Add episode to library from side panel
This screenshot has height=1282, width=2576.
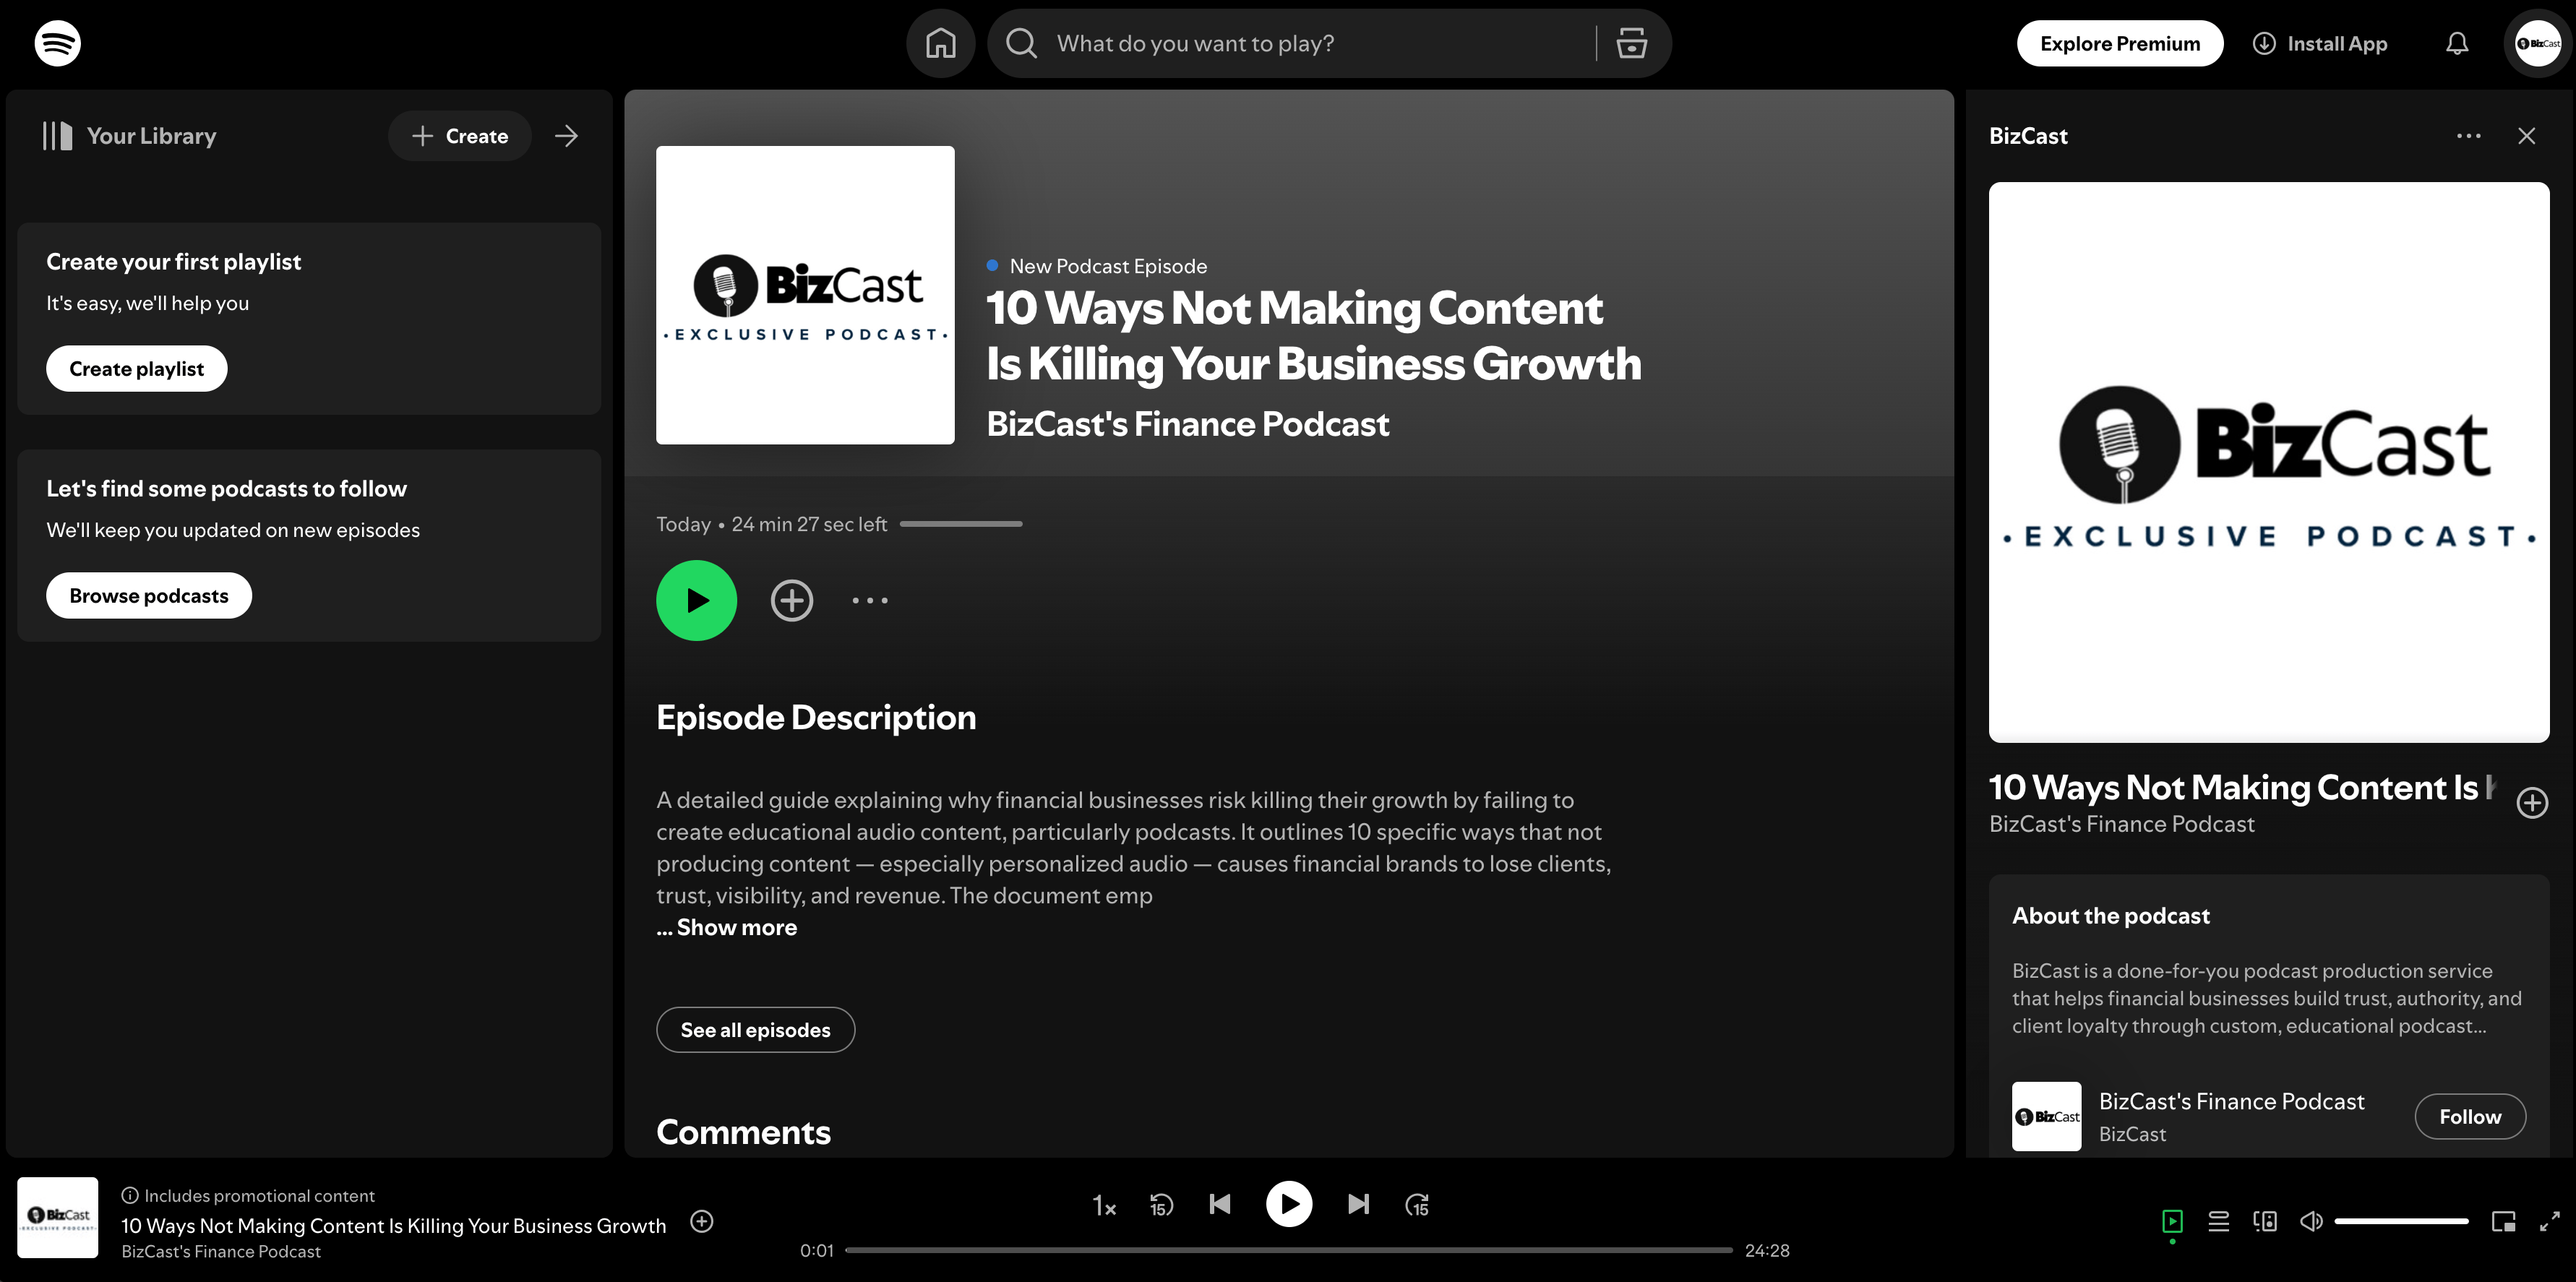click(x=2531, y=802)
